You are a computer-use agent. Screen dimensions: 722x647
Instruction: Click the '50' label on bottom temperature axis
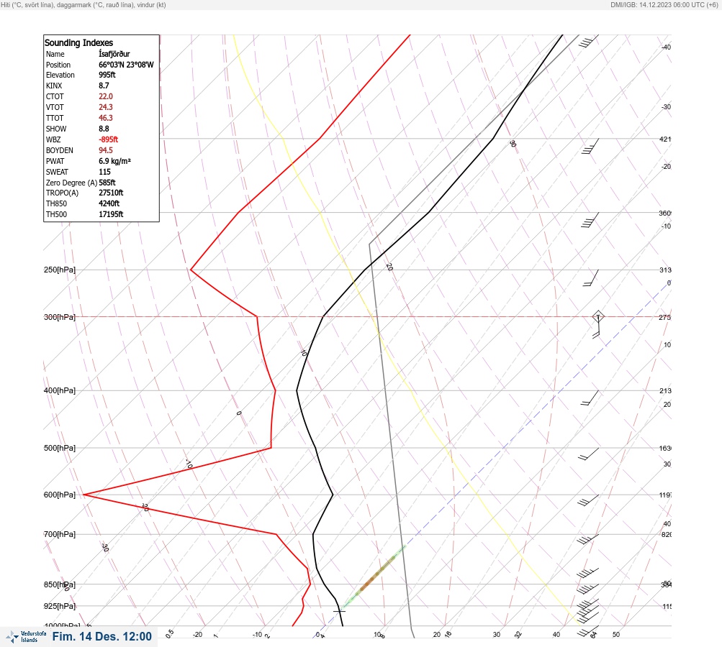pyautogui.click(x=616, y=635)
